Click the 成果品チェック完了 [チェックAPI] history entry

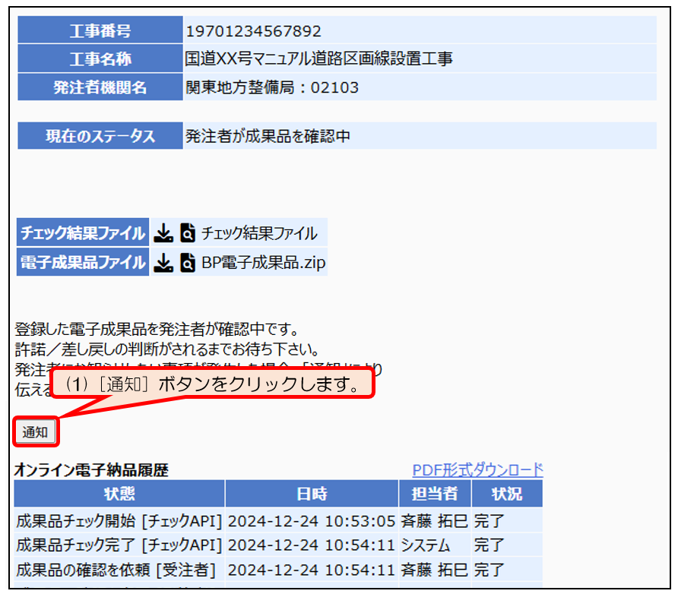(119, 545)
